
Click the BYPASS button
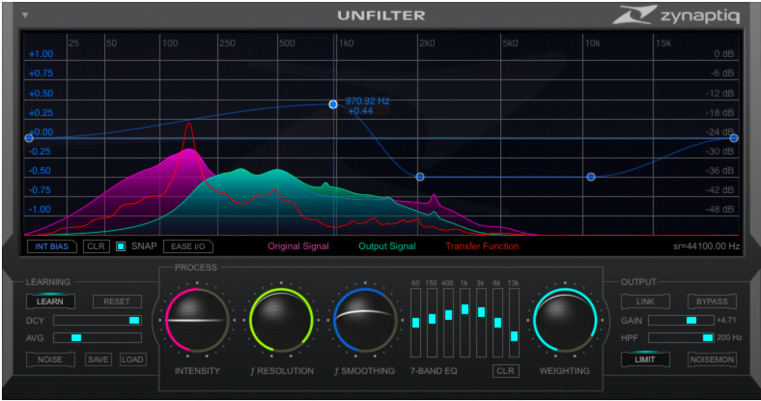pyautogui.click(x=711, y=301)
